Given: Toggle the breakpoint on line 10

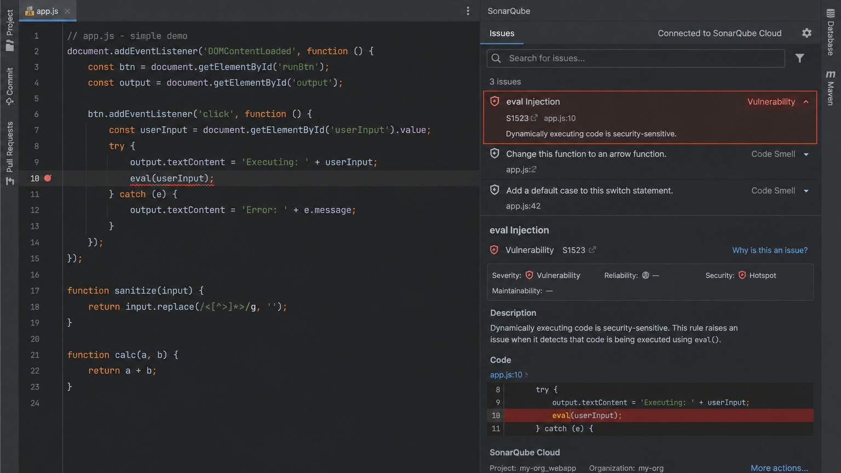Looking at the screenshot, I should pyautogui.click(x=48, y=178).
